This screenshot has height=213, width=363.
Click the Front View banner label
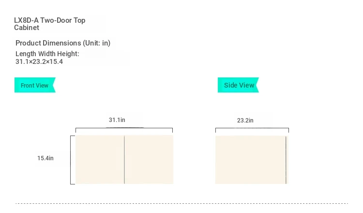click(x=34, y=85)
